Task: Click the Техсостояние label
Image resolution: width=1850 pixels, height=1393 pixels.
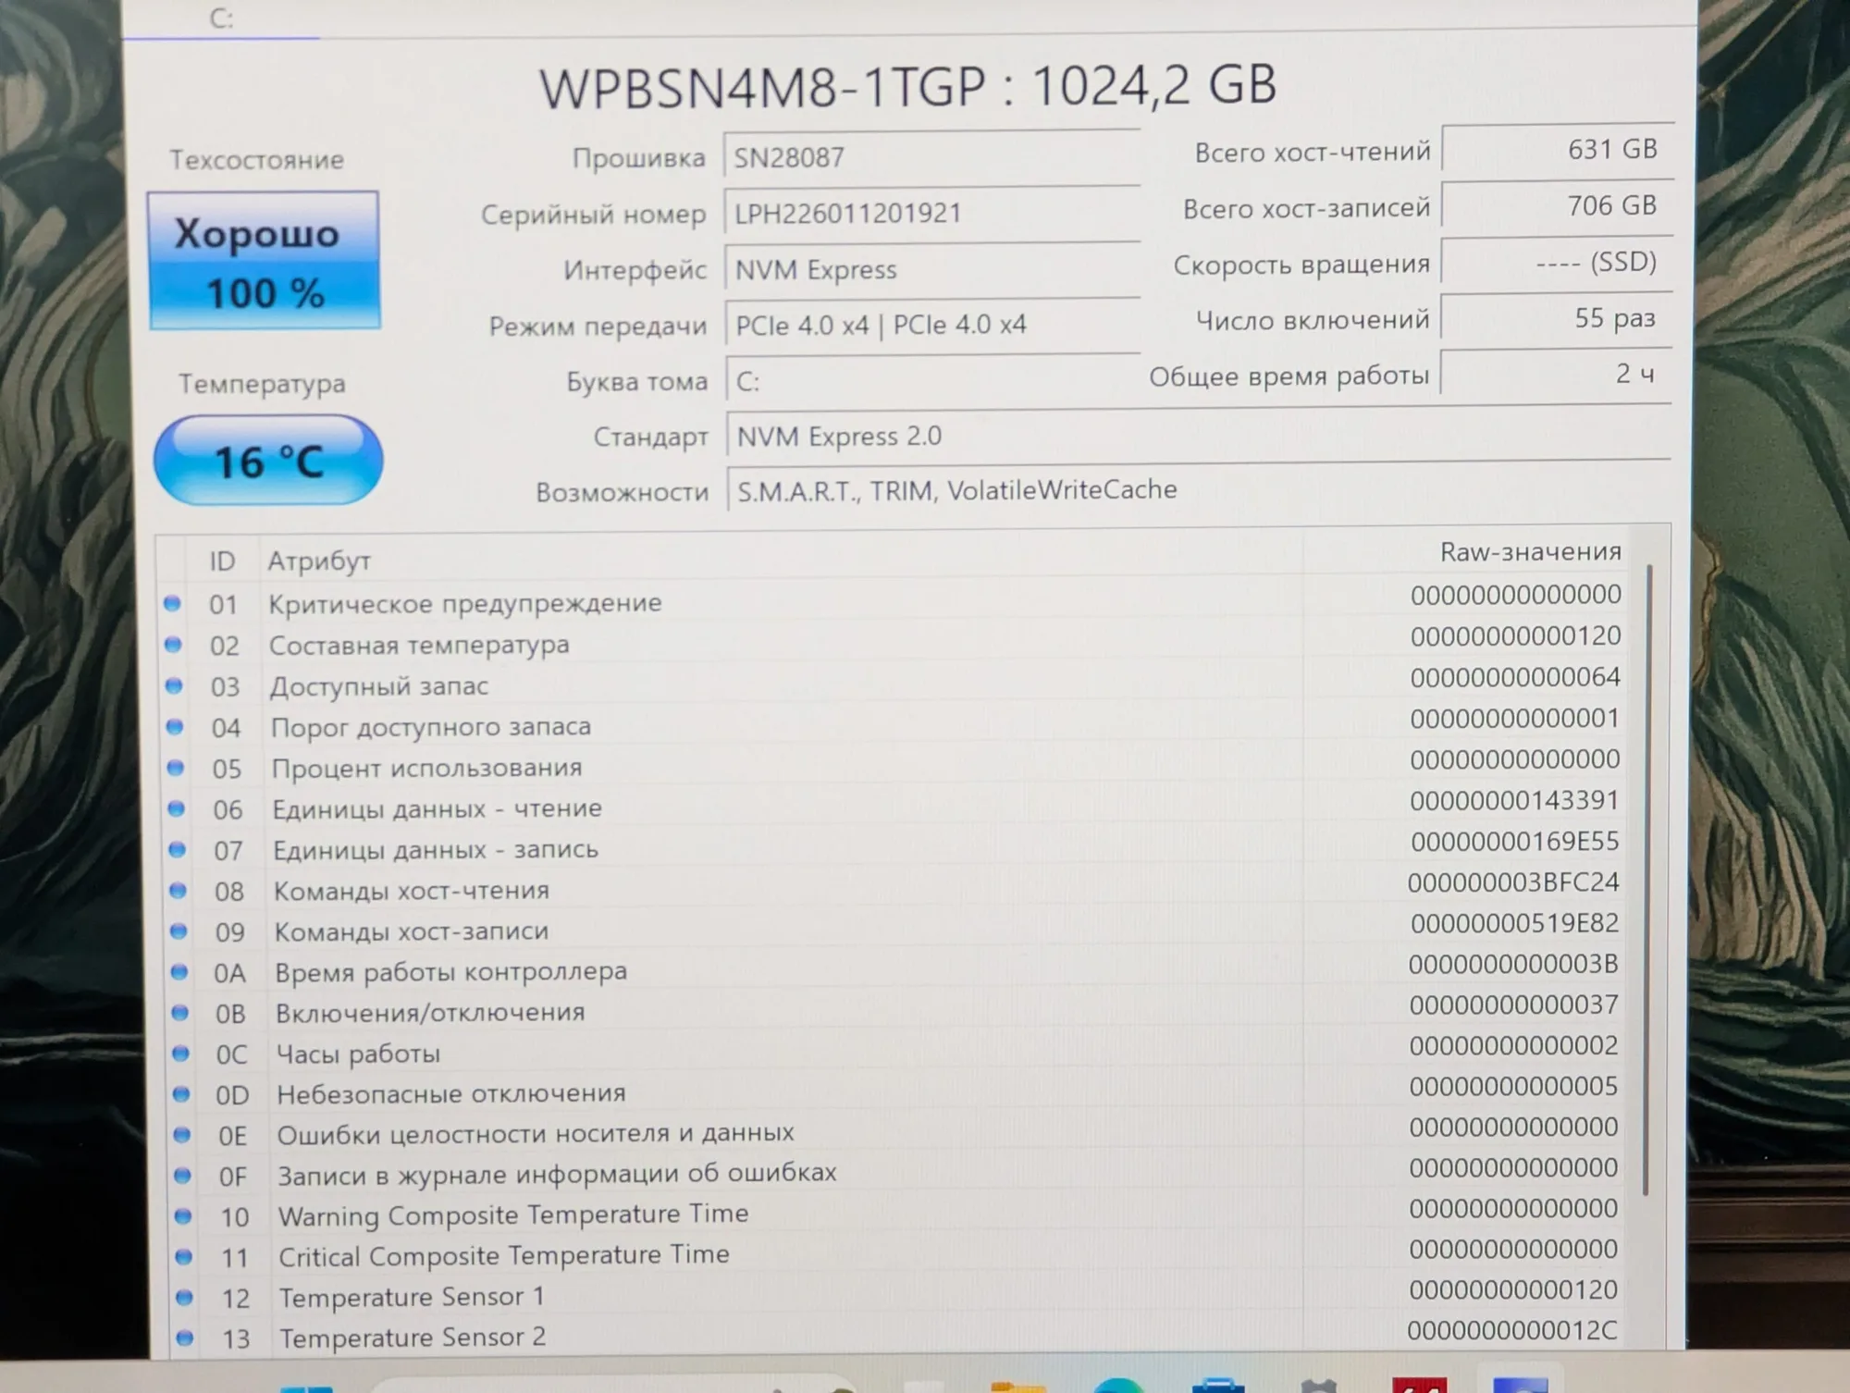Action: pyautogui.click(x=256, y=160)
